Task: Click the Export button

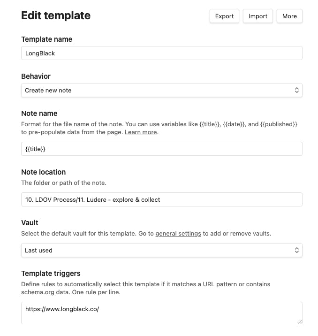Action: (224, 16)
